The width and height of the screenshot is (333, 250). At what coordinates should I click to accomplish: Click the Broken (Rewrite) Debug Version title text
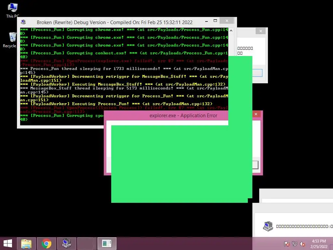(x=114, y=22)
